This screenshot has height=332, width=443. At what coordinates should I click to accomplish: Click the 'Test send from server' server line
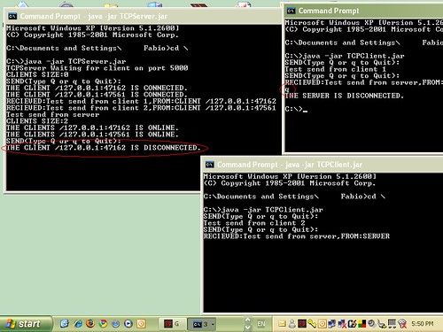53,114
